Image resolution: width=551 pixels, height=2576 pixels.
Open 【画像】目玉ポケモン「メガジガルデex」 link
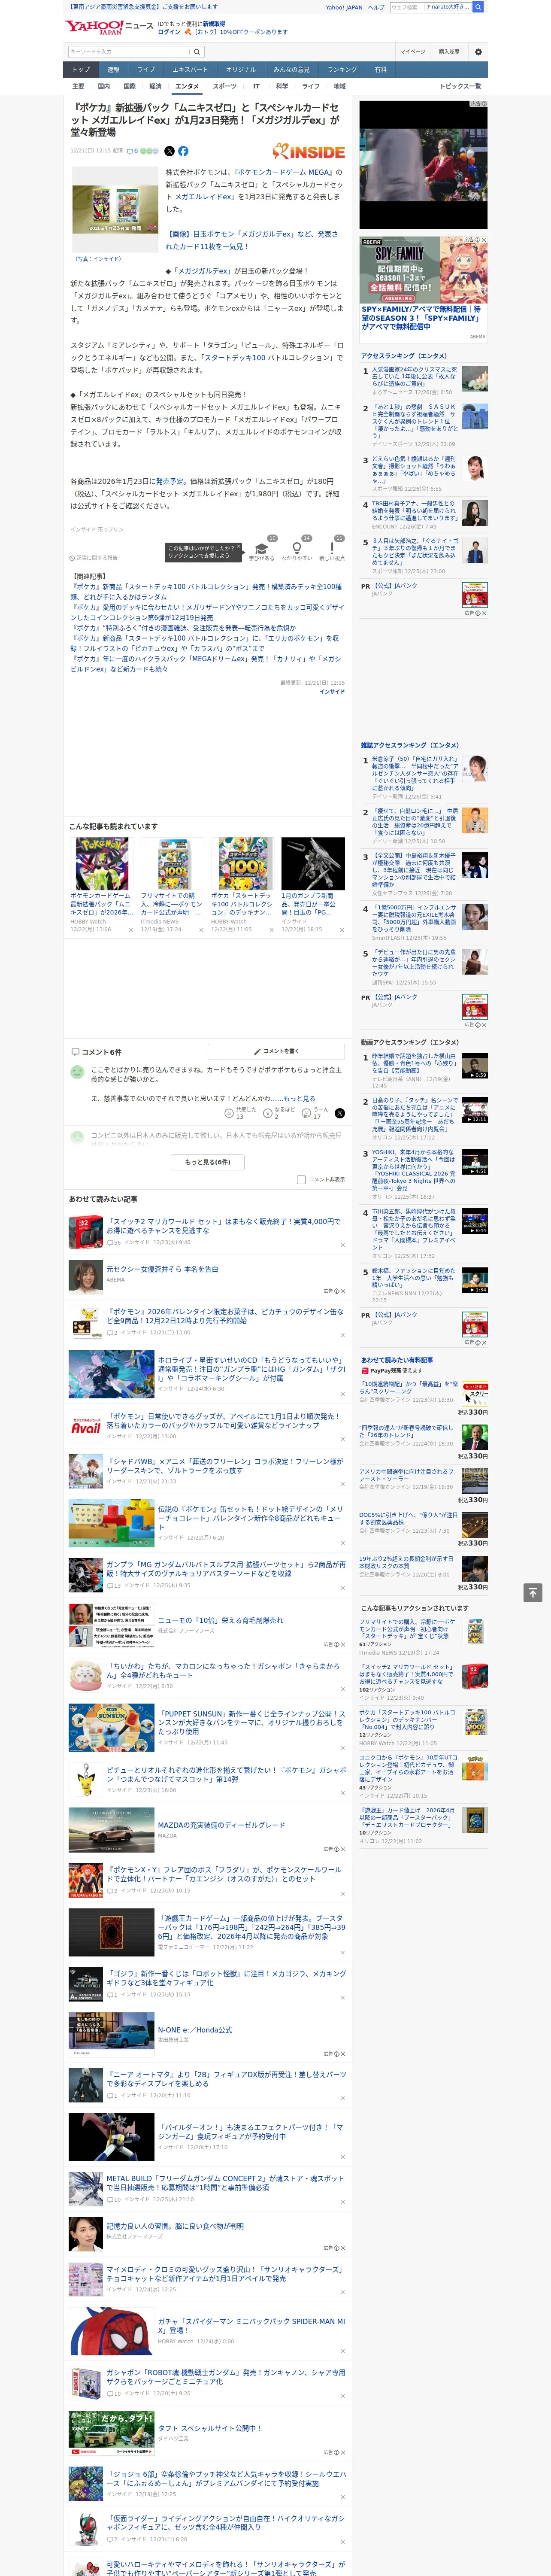[252, 240]
